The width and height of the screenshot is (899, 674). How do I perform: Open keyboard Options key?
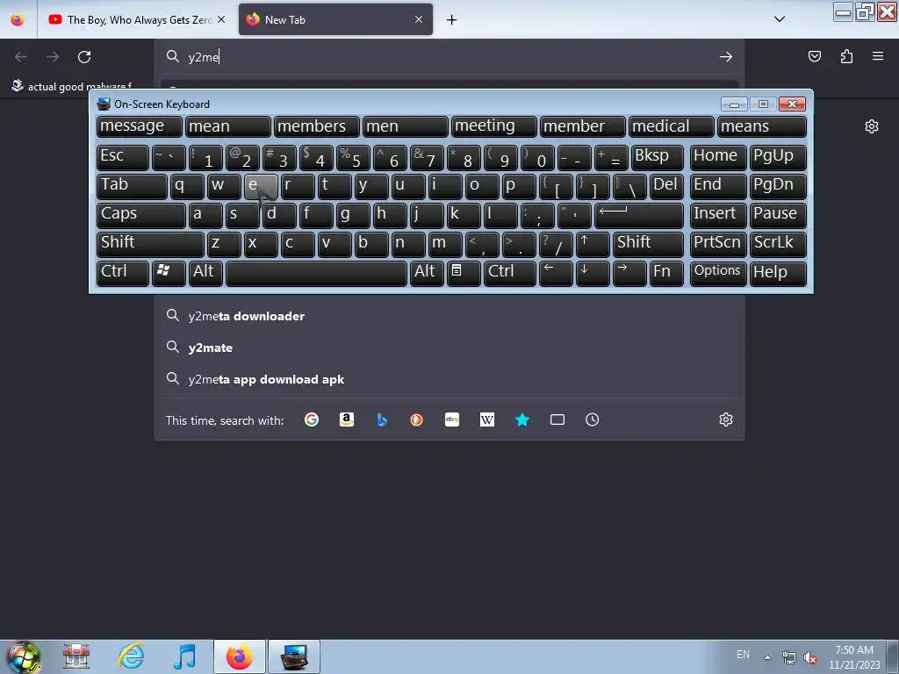click(x=718, y=273)
